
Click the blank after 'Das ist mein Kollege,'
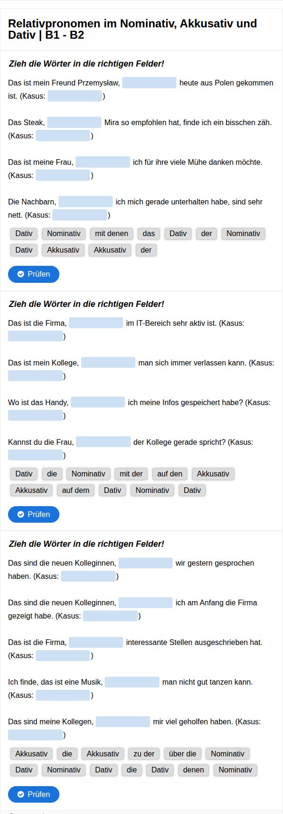point(108,363)
